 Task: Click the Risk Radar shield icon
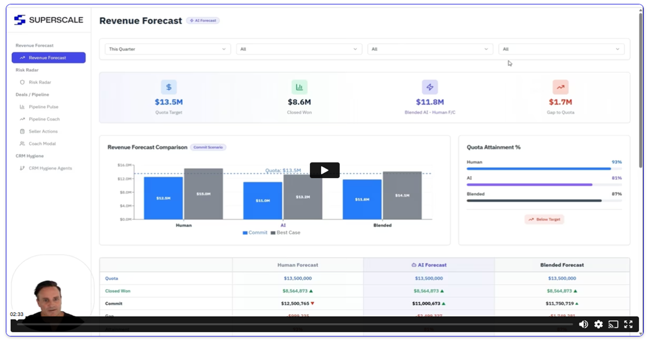pos(22,83)
